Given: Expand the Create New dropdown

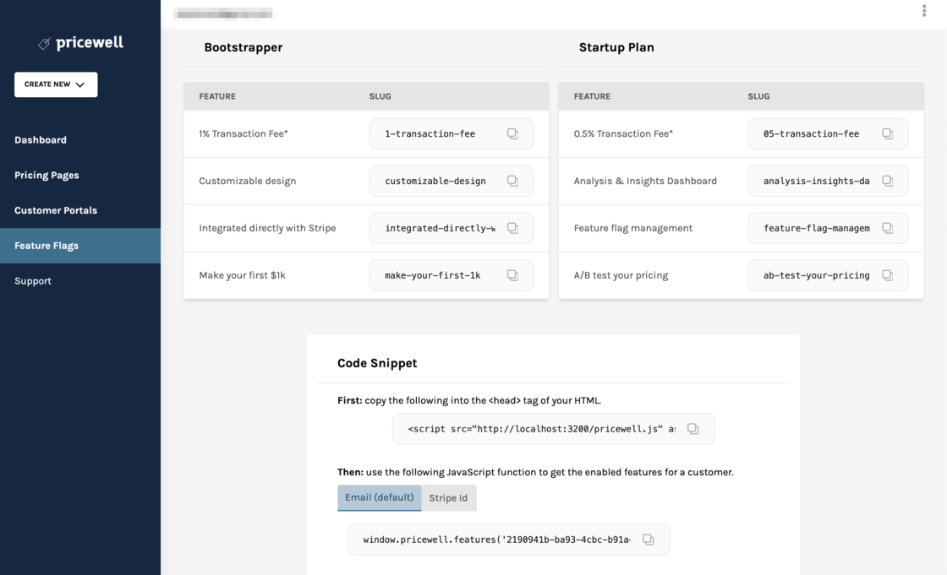Looking at the screenshot, I should 56,84.
